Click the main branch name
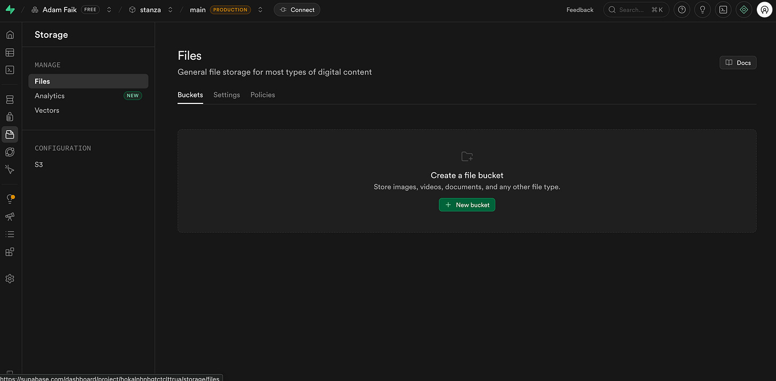Image resolution: width=776 pixels, height=381 pixels. coord(198,10)
